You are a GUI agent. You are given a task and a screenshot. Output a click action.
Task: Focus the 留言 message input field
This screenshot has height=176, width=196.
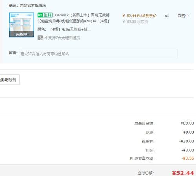[98, 54]
